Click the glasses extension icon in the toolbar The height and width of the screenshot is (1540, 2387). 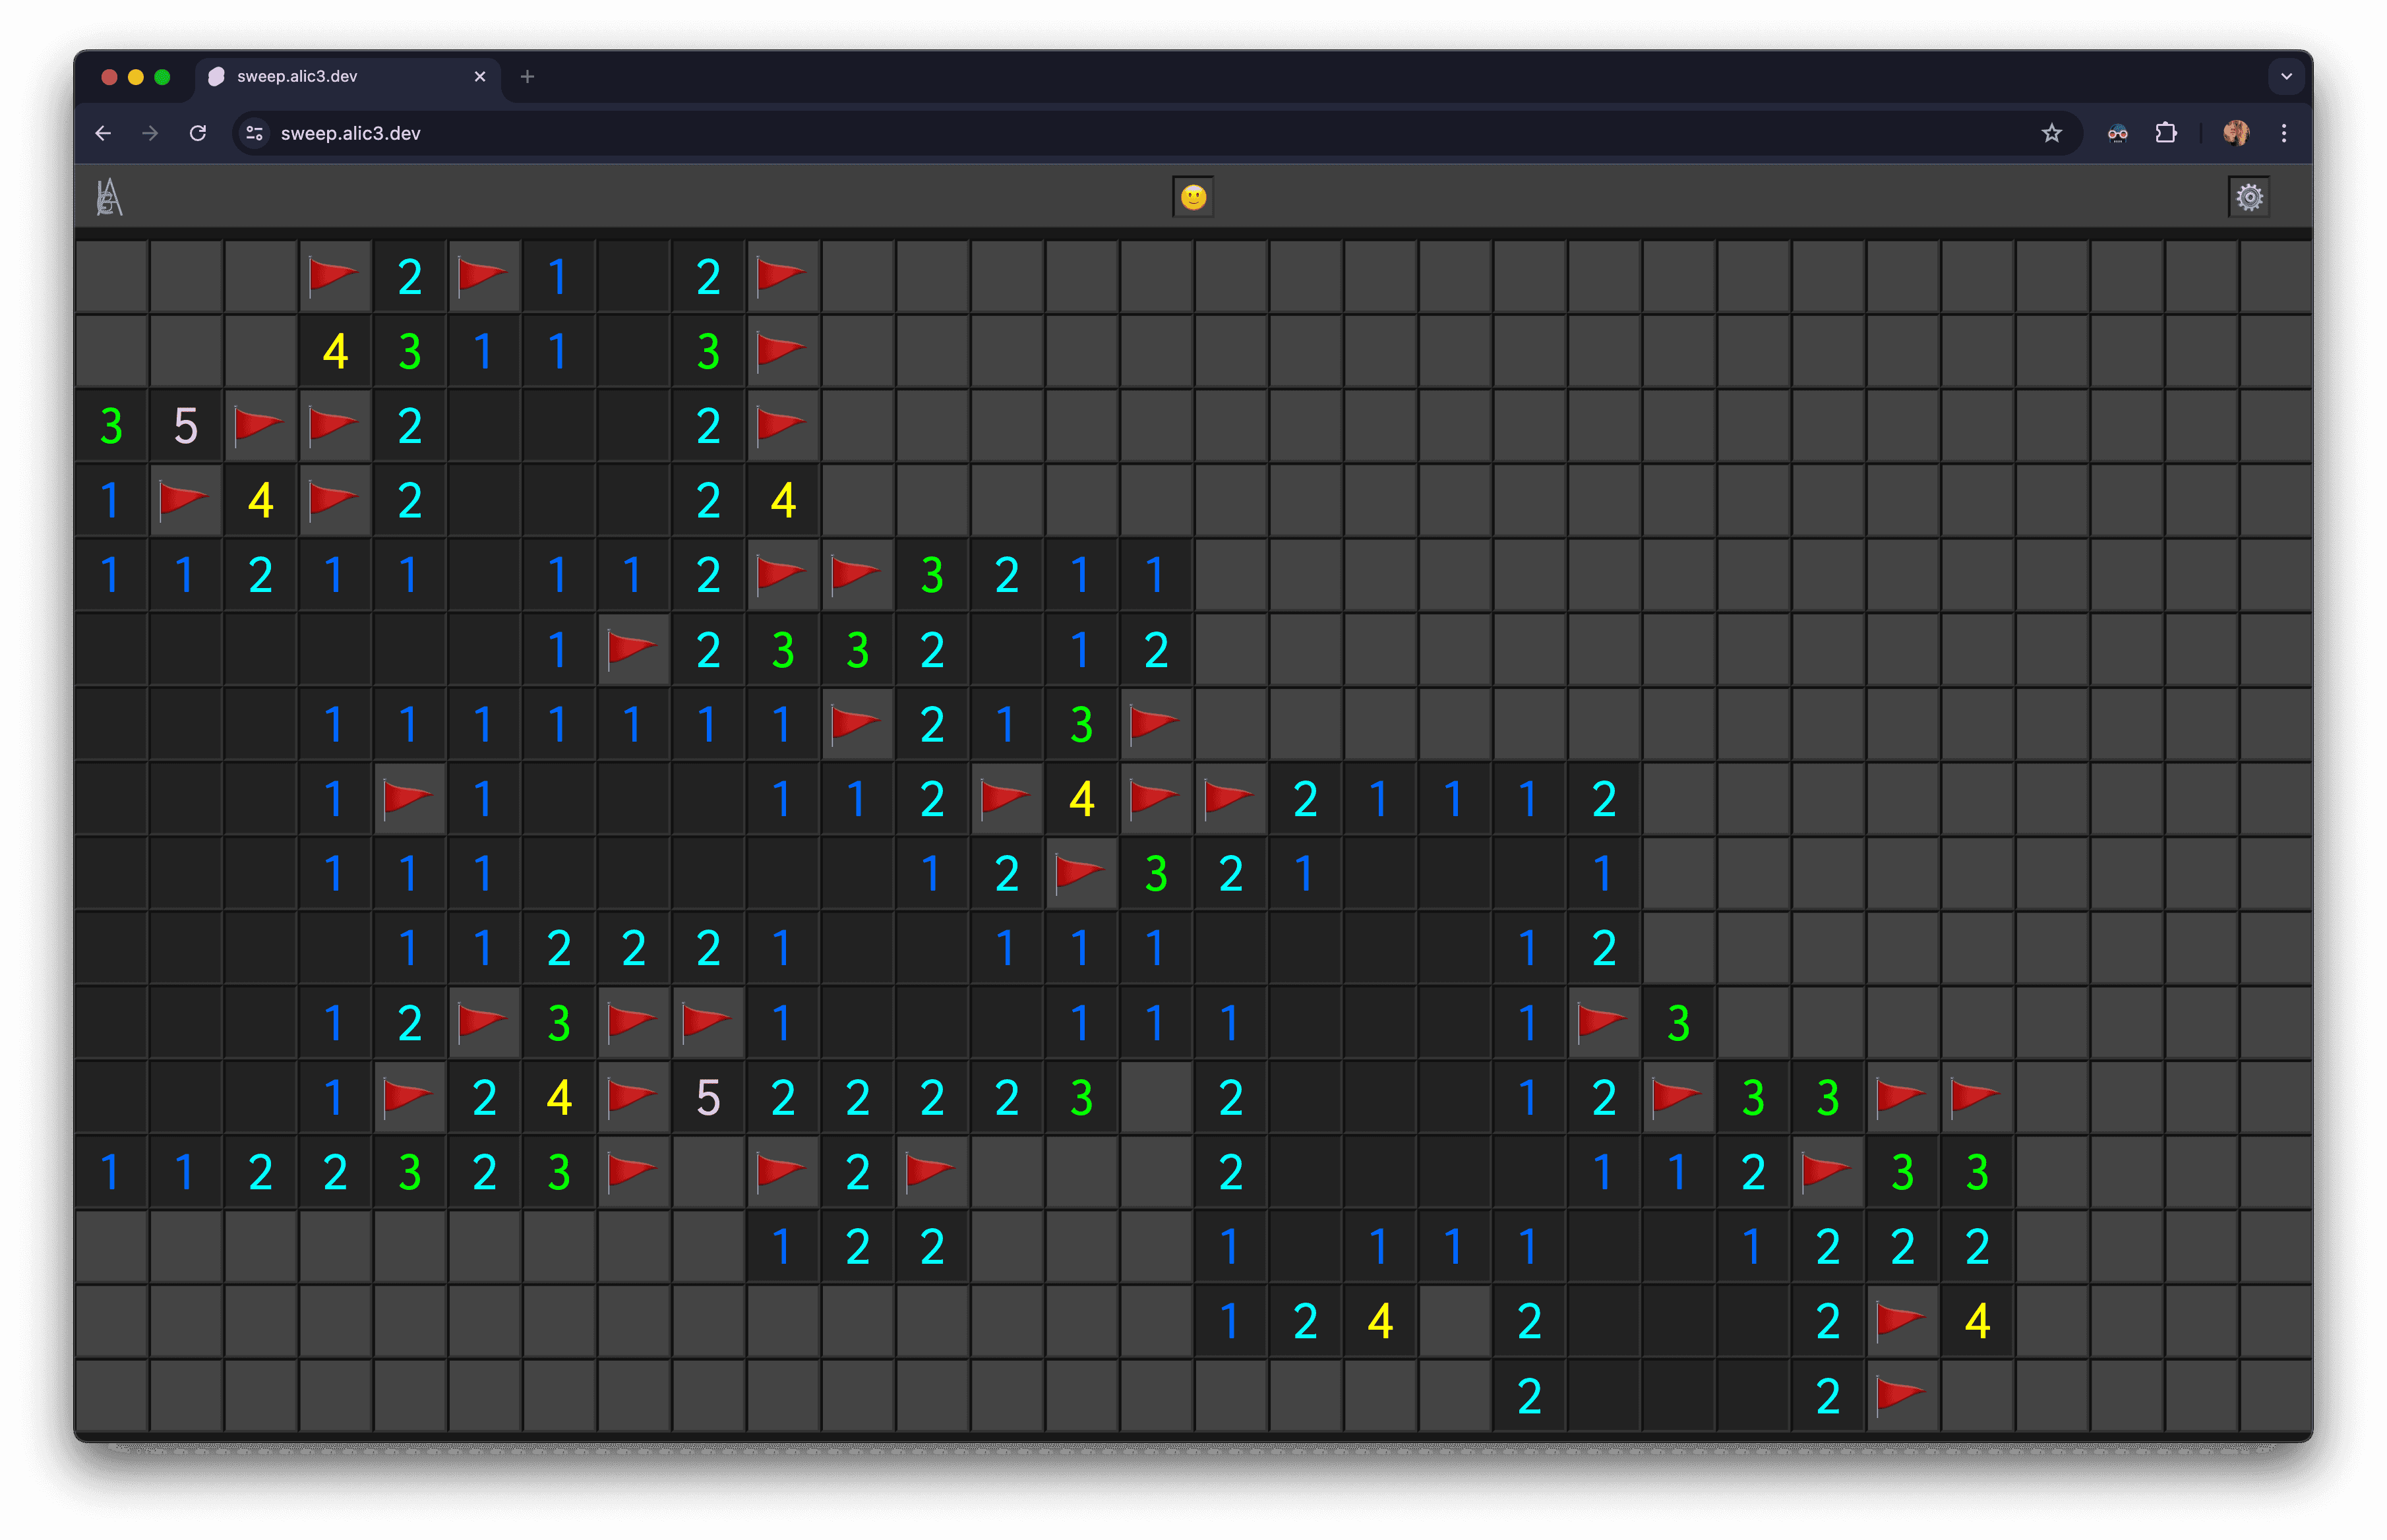pyautogui.click(x=2117, y=133)
